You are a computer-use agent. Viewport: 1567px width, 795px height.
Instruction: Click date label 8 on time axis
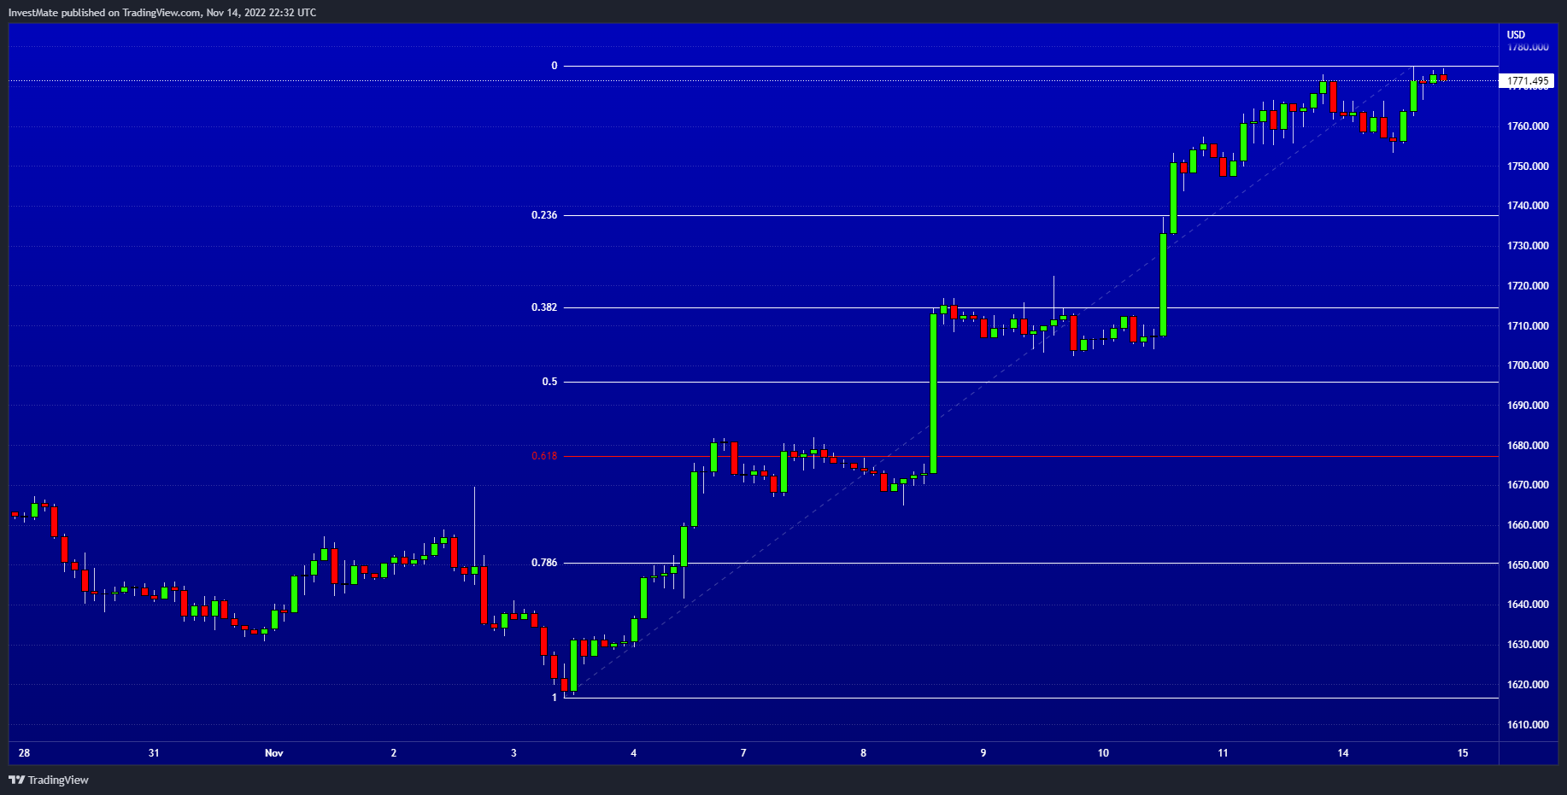coord(864,753)
